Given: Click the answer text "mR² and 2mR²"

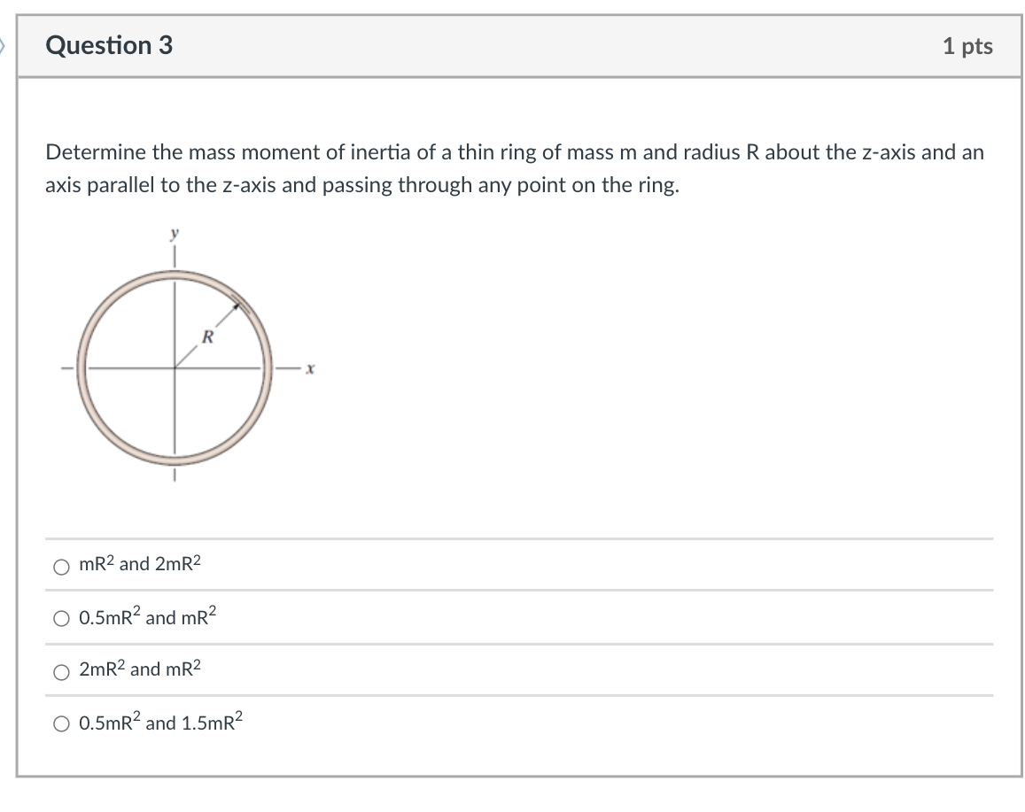Looking at the screenshot, I should [x=140, y=563].
